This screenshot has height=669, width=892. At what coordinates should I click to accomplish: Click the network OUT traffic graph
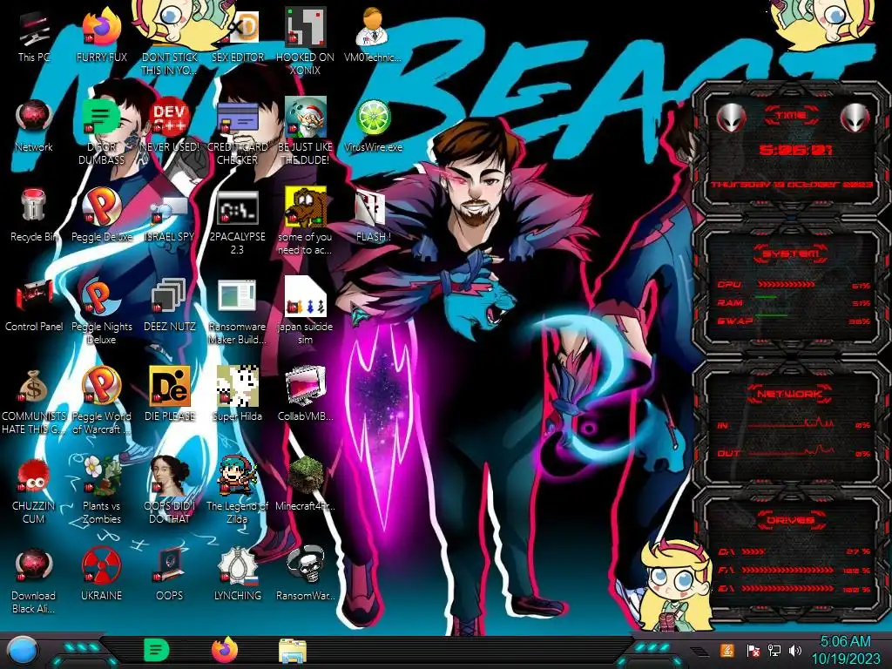(791, 451)
